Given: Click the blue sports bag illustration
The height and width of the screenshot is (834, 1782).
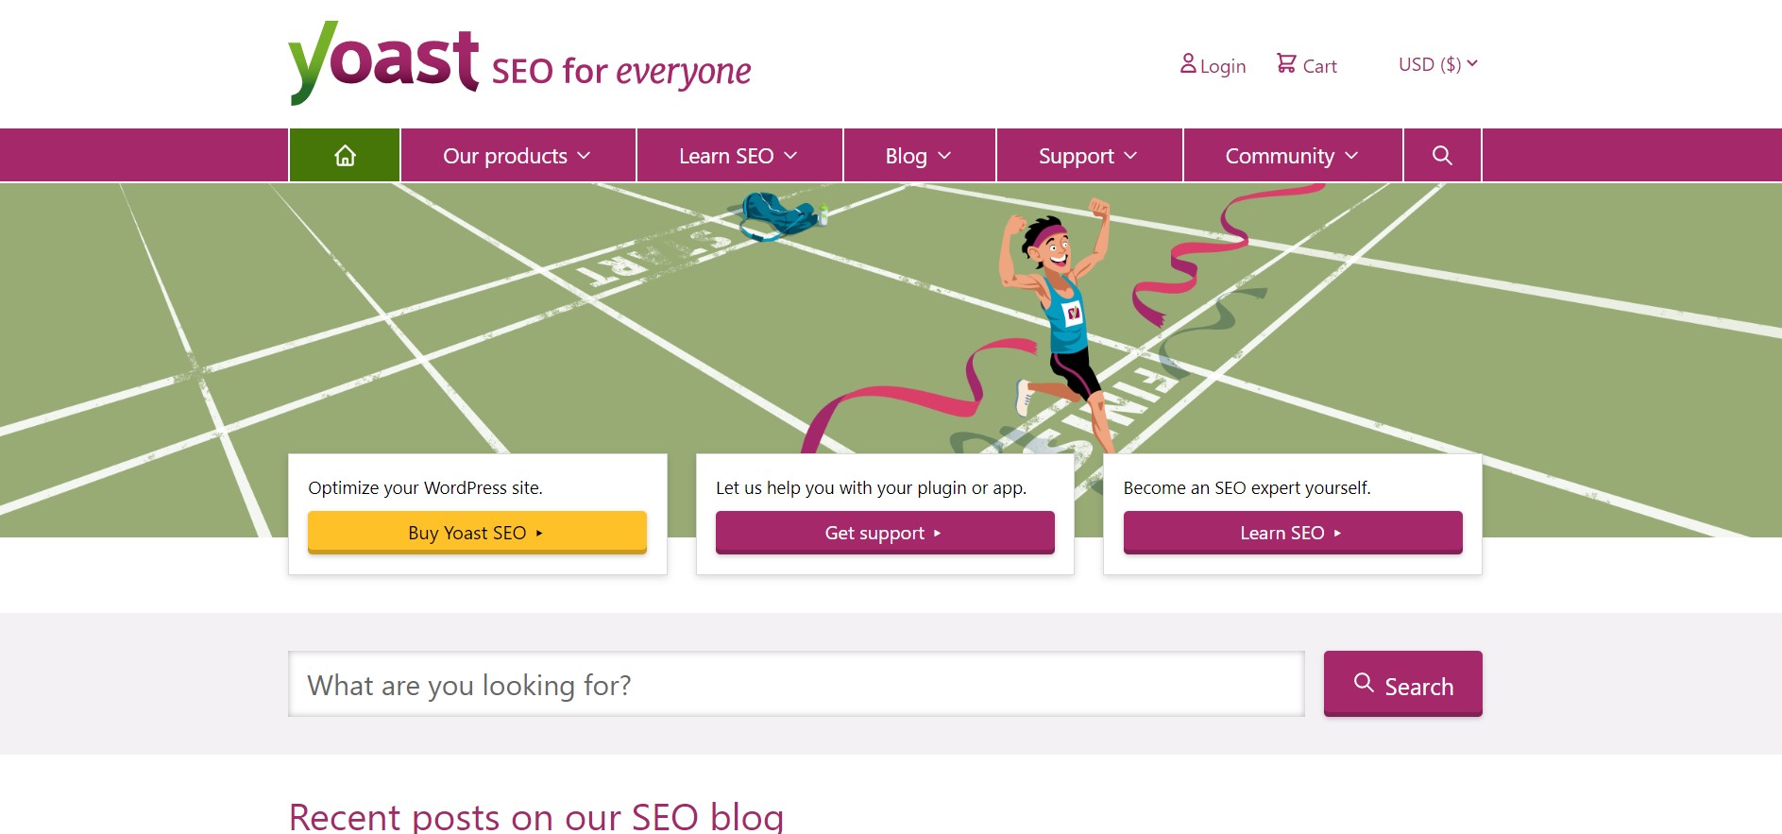Looking at the screenshot, I should (x=779, y=215).
